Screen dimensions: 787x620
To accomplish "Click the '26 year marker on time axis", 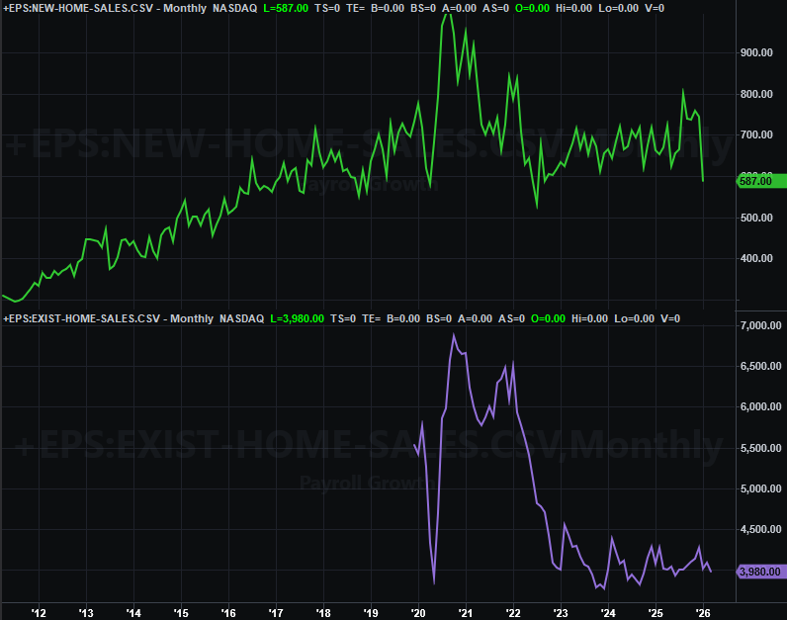I will (701, 611).
